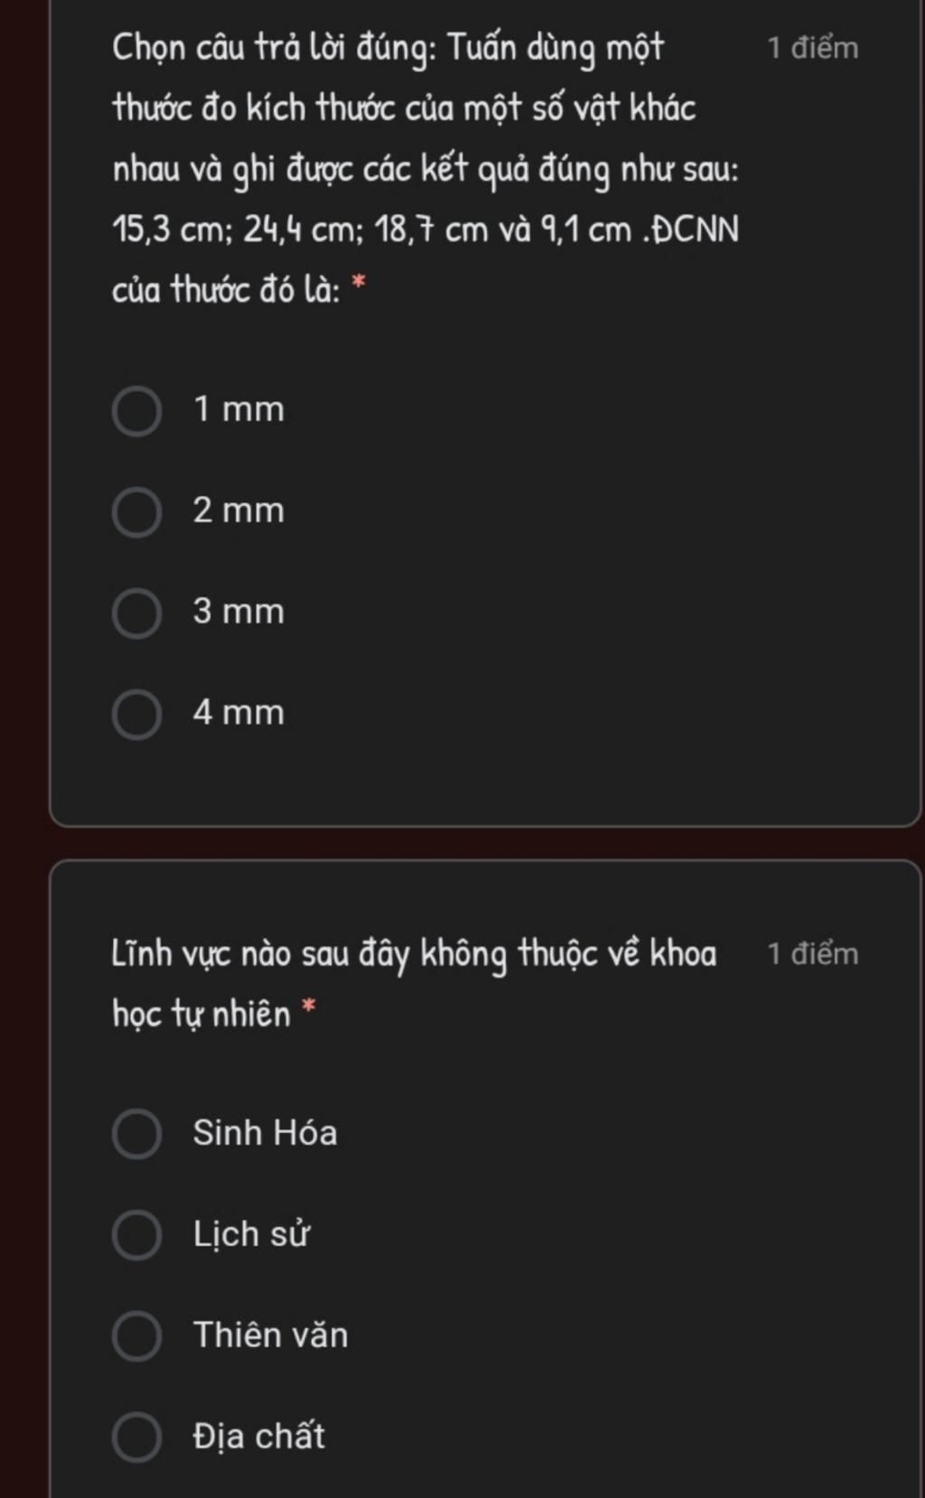Select the 4 mm radio button
This screenshot has width=925, height=1498.
[x=136, y=715]
